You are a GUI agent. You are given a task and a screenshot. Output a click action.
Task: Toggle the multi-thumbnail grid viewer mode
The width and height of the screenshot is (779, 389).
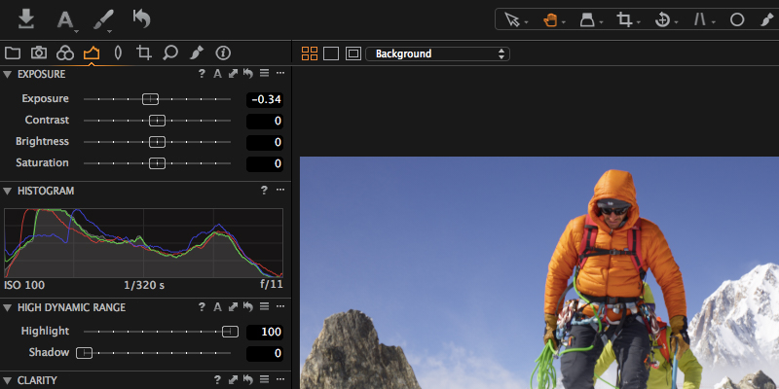310,53
